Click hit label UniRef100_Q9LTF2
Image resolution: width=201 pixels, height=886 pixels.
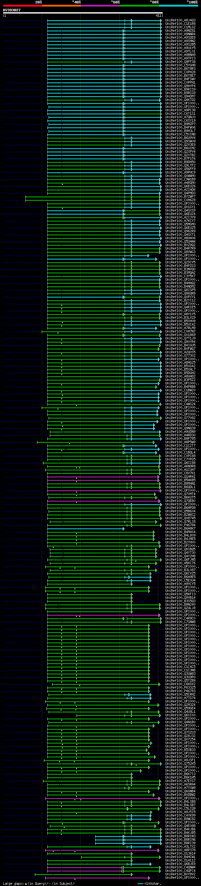180,166
